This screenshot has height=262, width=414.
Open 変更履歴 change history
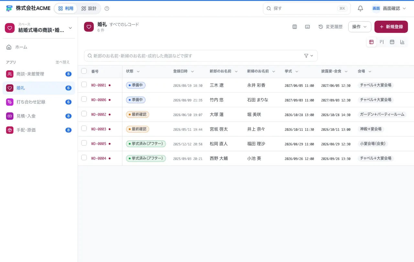click(x=331, y=27)
